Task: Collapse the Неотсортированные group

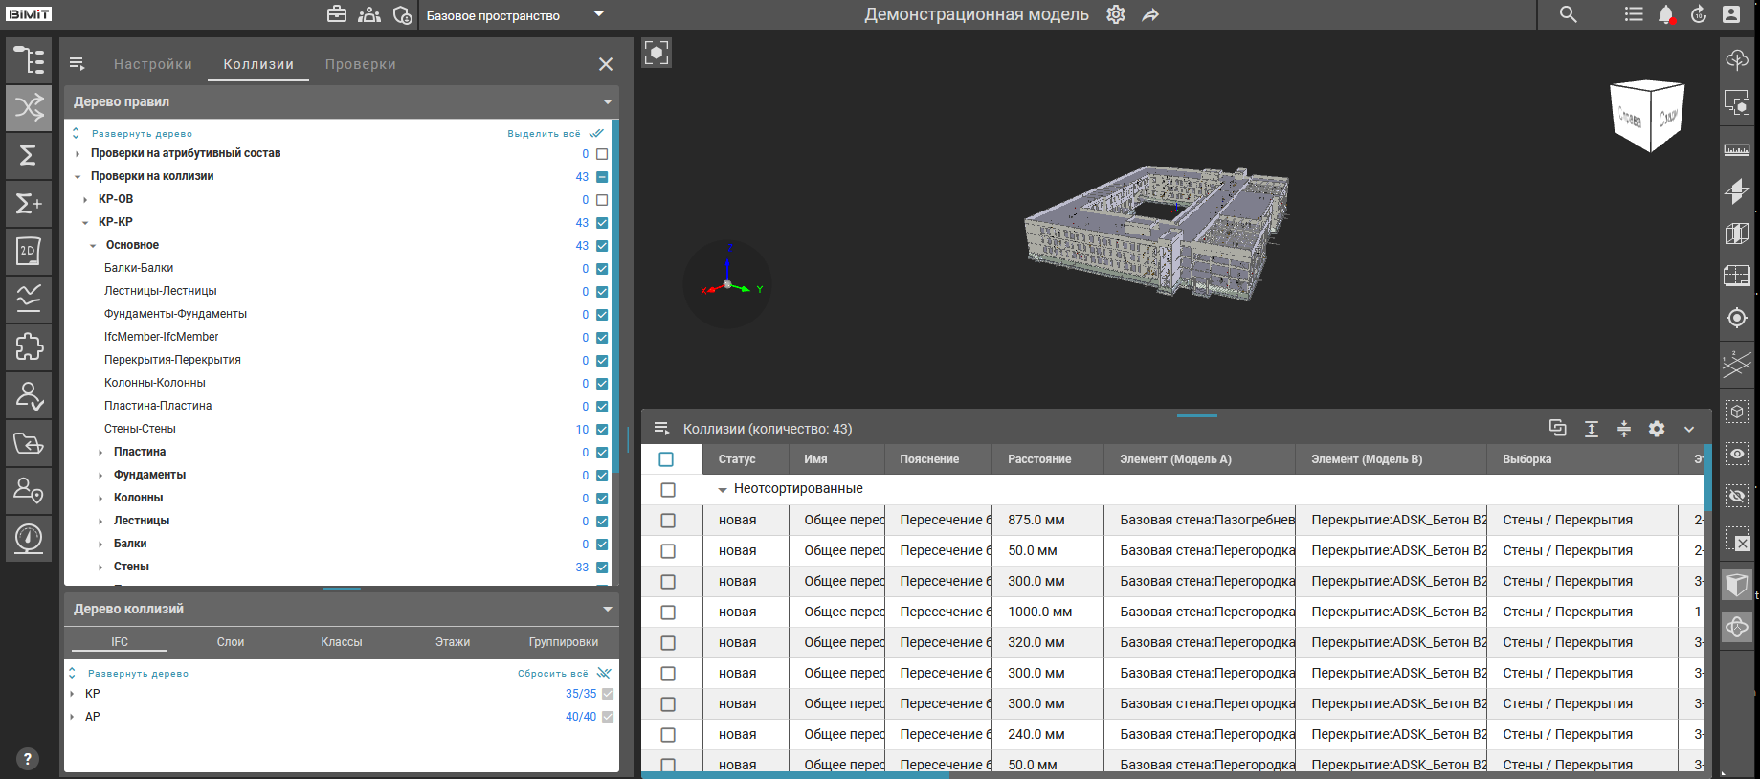Action: click(x=723, y=489)
